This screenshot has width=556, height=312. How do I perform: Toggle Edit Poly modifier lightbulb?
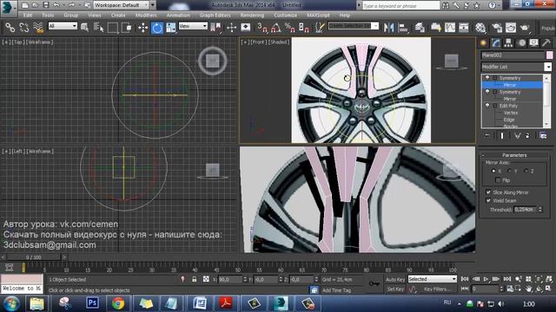click(x=487, y=106)
